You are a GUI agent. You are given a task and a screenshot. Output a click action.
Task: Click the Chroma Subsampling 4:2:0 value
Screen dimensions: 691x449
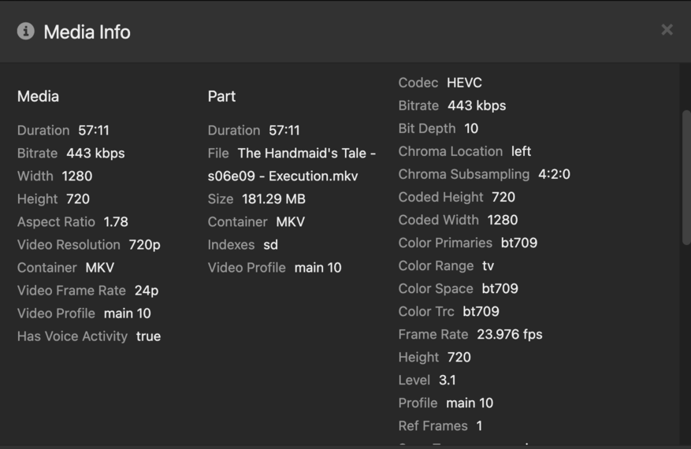[554, 174]
